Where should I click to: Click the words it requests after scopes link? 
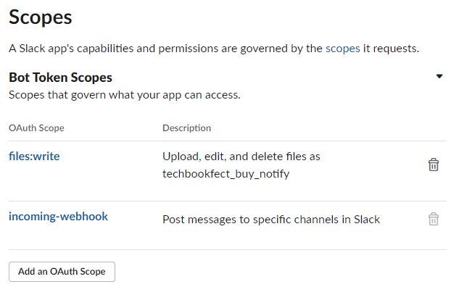[x=391, y=49]
